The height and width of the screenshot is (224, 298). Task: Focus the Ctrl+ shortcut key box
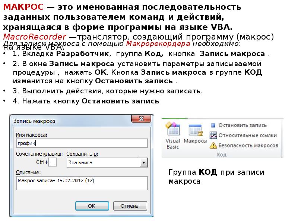[x=53, y=162]
